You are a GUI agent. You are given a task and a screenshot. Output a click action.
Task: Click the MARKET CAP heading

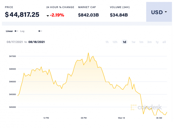tap(87, 7)
